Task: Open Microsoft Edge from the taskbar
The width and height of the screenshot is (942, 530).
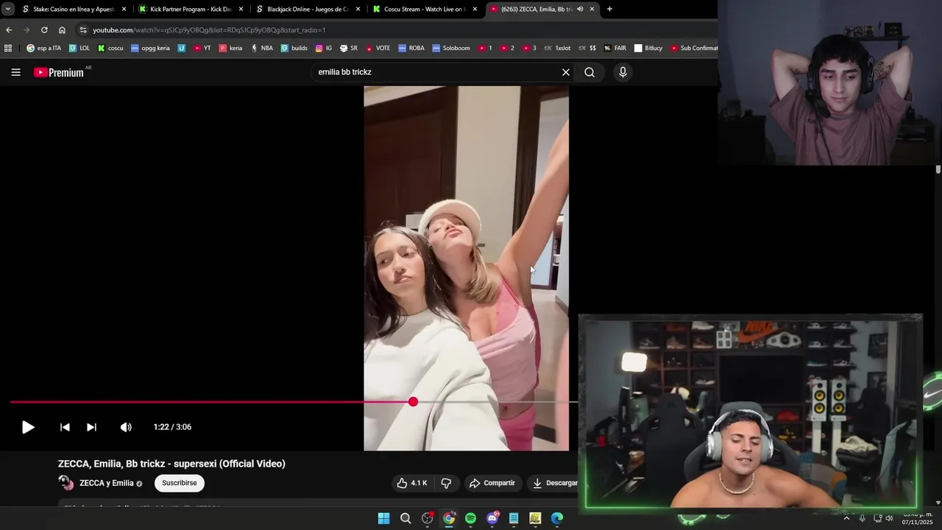Action: pyautogui.click(x=557, y=518)
